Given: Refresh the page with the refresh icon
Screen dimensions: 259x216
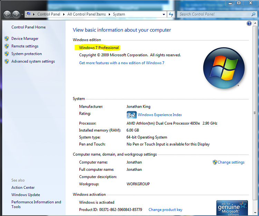Looking at the screenshot, I should click(171, 14).
